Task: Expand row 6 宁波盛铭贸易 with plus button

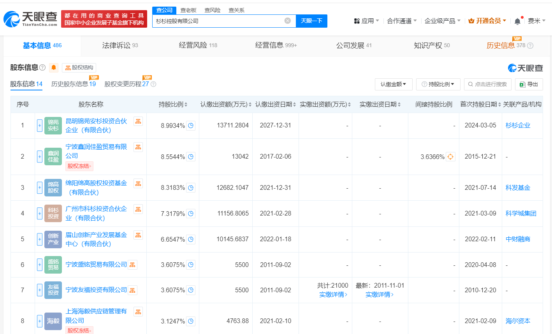Action: point(40,265)
